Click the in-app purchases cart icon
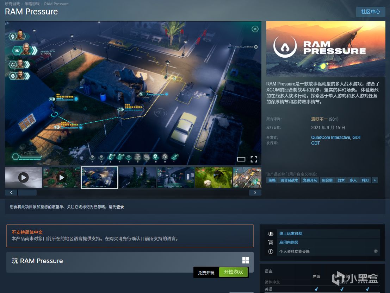 pyautogui.click(x=271, y=243)
